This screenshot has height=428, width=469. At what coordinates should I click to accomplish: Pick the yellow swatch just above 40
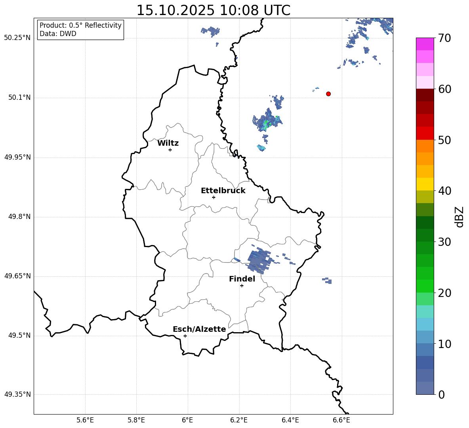[425, 184]
